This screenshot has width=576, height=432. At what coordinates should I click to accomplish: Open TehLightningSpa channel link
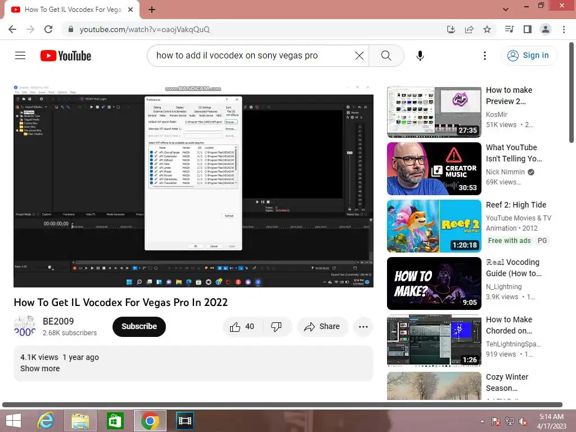[x=513, y=344]
